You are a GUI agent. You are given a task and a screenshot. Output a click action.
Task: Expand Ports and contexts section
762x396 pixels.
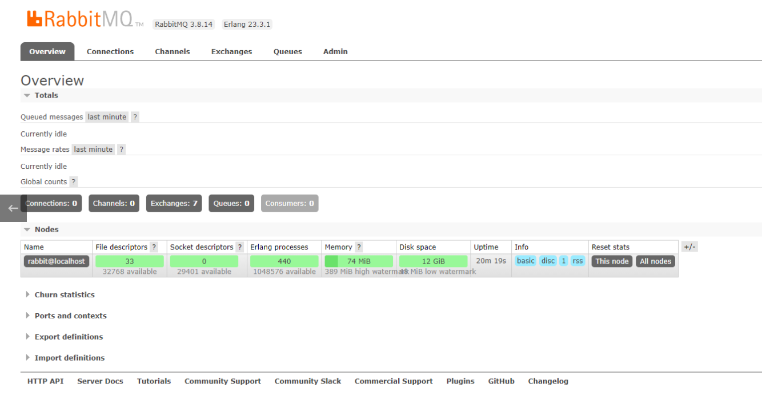click(66, 316)
